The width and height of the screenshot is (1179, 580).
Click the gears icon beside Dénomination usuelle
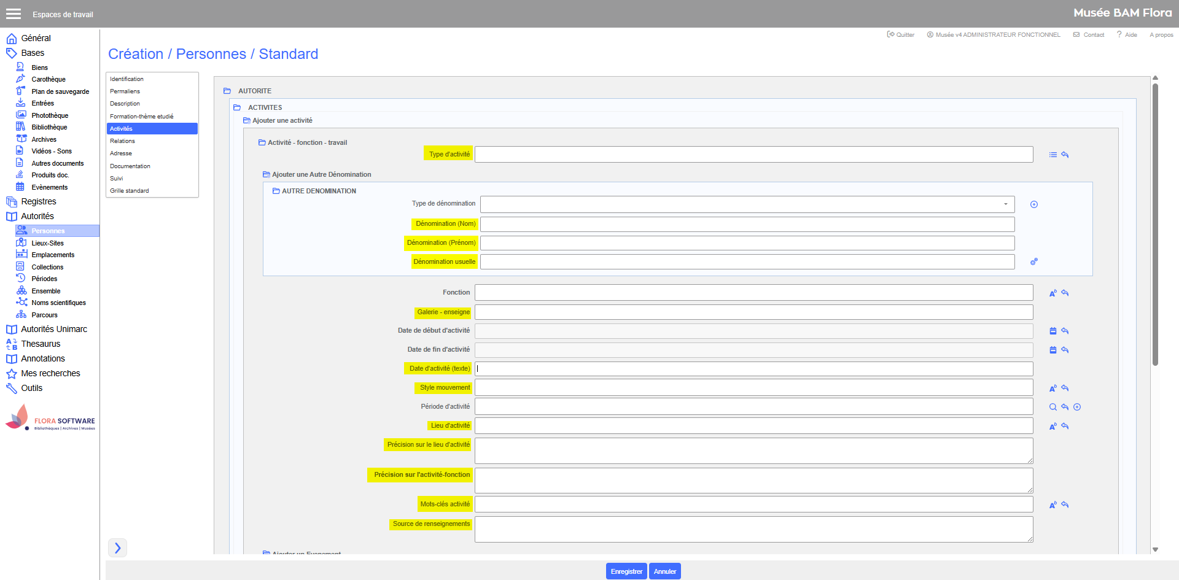(1034, 261)
